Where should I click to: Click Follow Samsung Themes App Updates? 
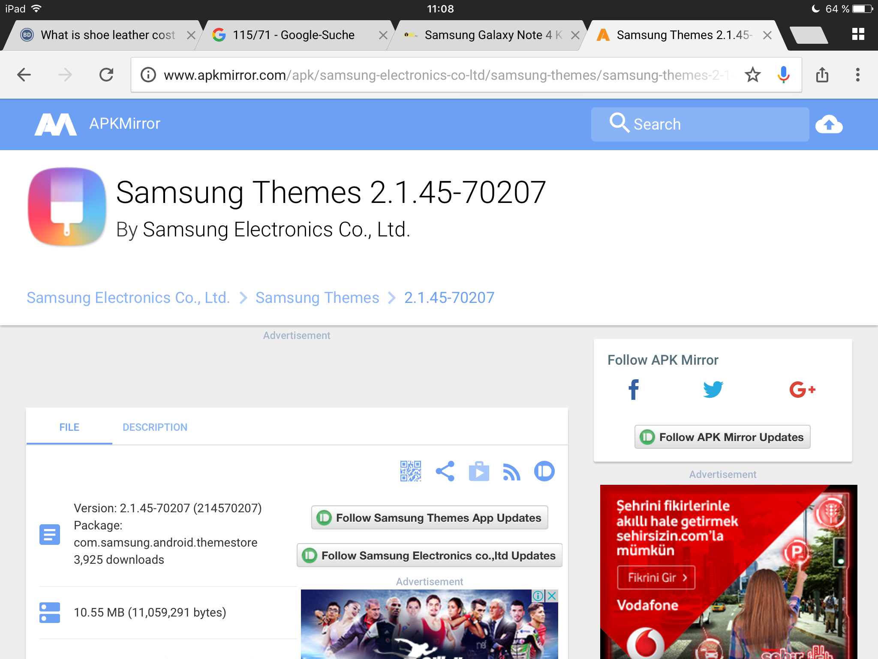(x=430, y=518)
